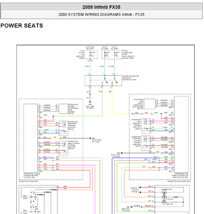
Task: Click the 'ILLUMINATION' LED label
Action: (x=167, y=189)
